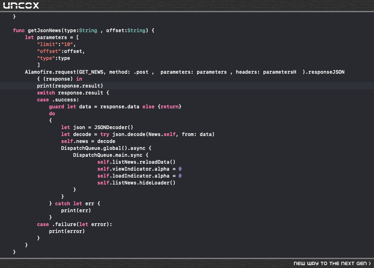Click the text 'func getJsonNews(type:String'
This screenshot has height=268, width=374.
coord(55,31)
